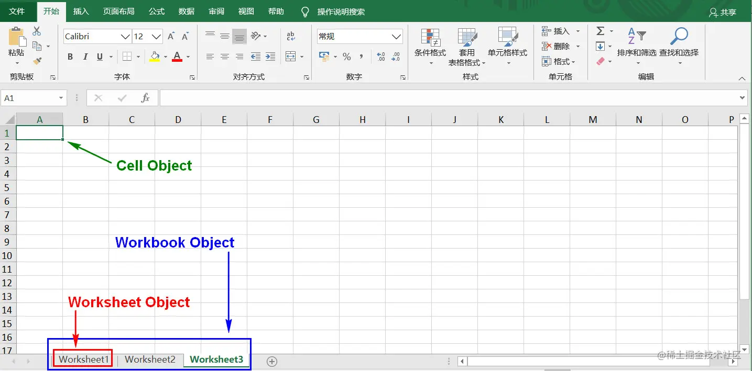Click the 插入 Insert cells button
The height and width of the screenshot is (371, 752).
point(561,31)
